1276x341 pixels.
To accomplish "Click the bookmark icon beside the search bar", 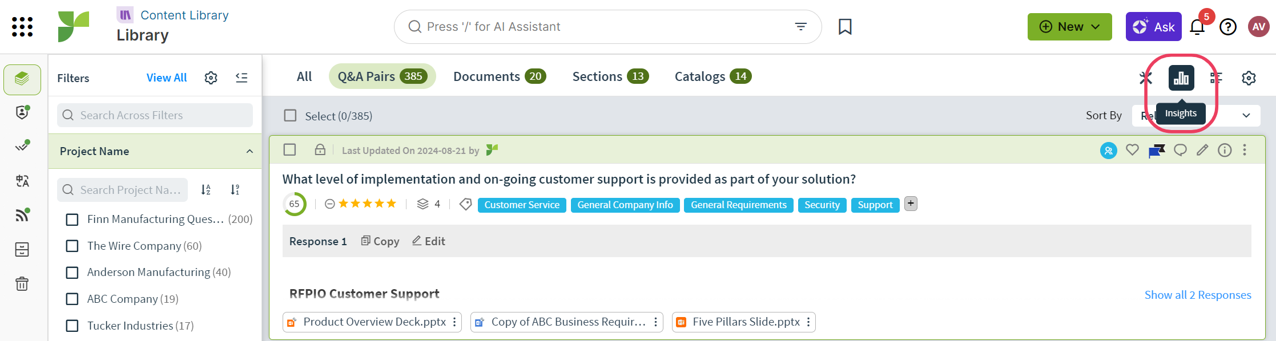I will [x=845, y=27].
